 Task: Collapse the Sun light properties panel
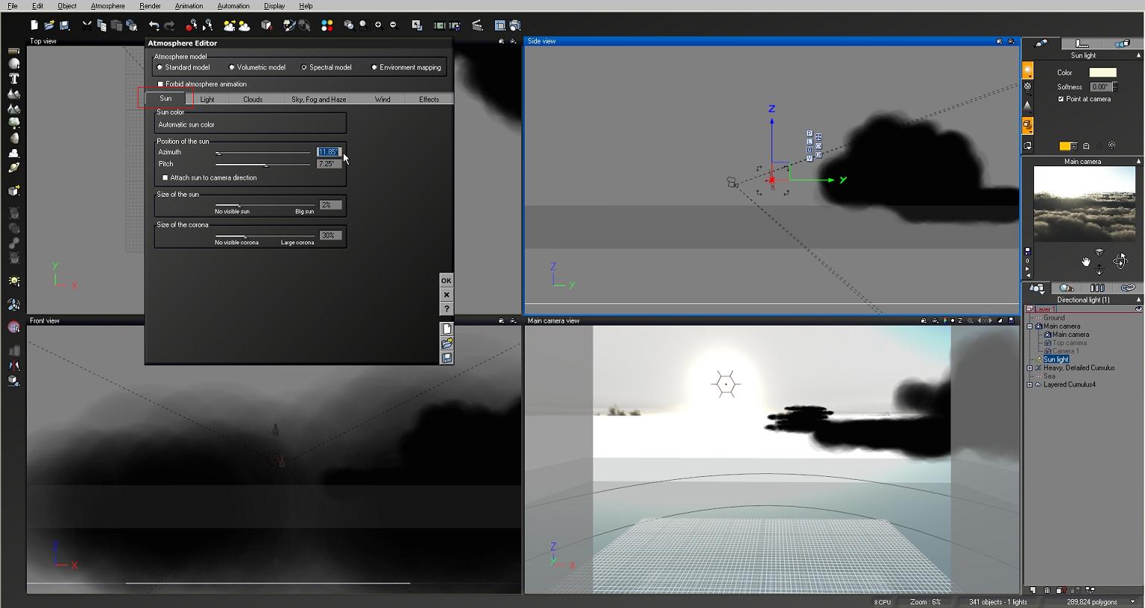click(1138, 55)
